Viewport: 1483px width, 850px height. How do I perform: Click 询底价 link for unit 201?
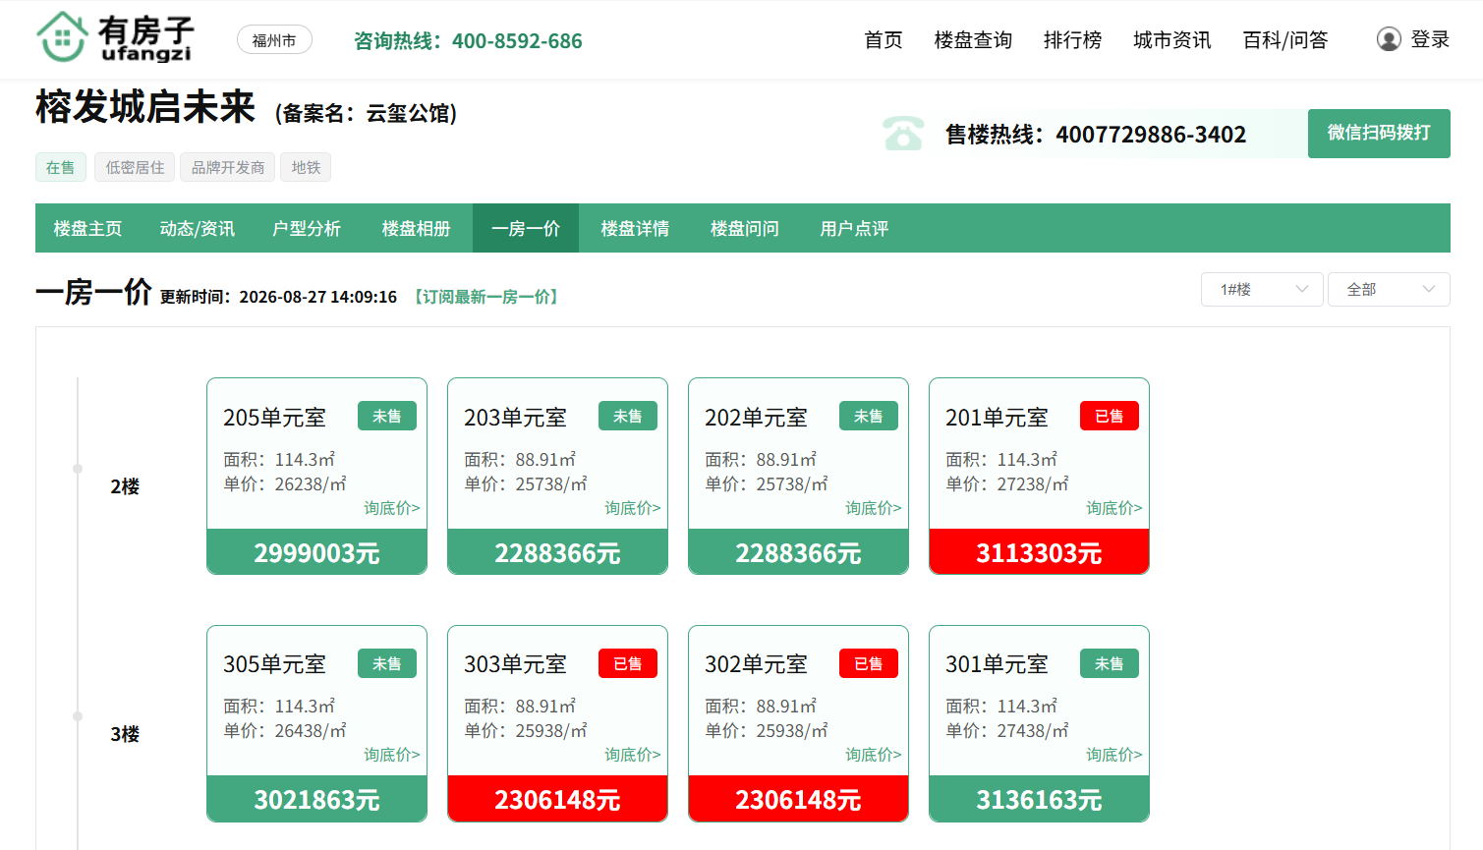(x=1114, y=508)
